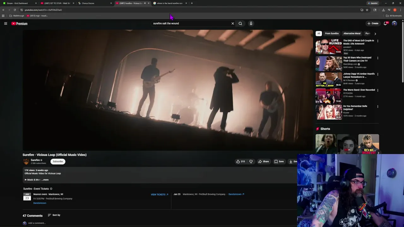404x227 pixels.
Task: Open Chrome profile avatar in toolbar
Action: pyautogui.click(x=395, y=10)
